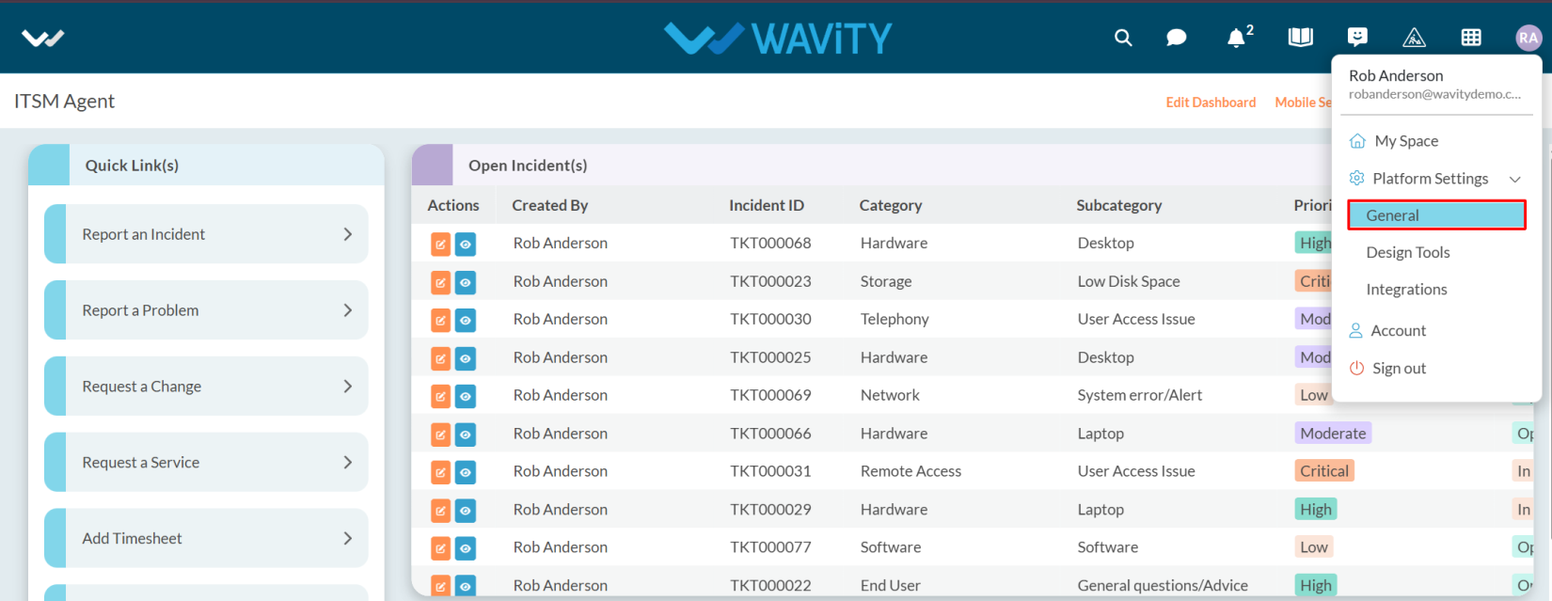Click the High priority badge for TKT000029
Screen dimensions: 1552x601
click(x=1316, y=510)
